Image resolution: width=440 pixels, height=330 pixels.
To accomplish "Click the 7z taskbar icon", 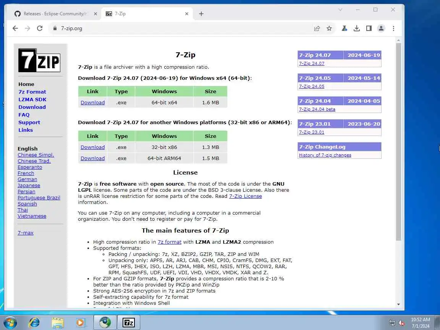I will (x=128, y=322).
